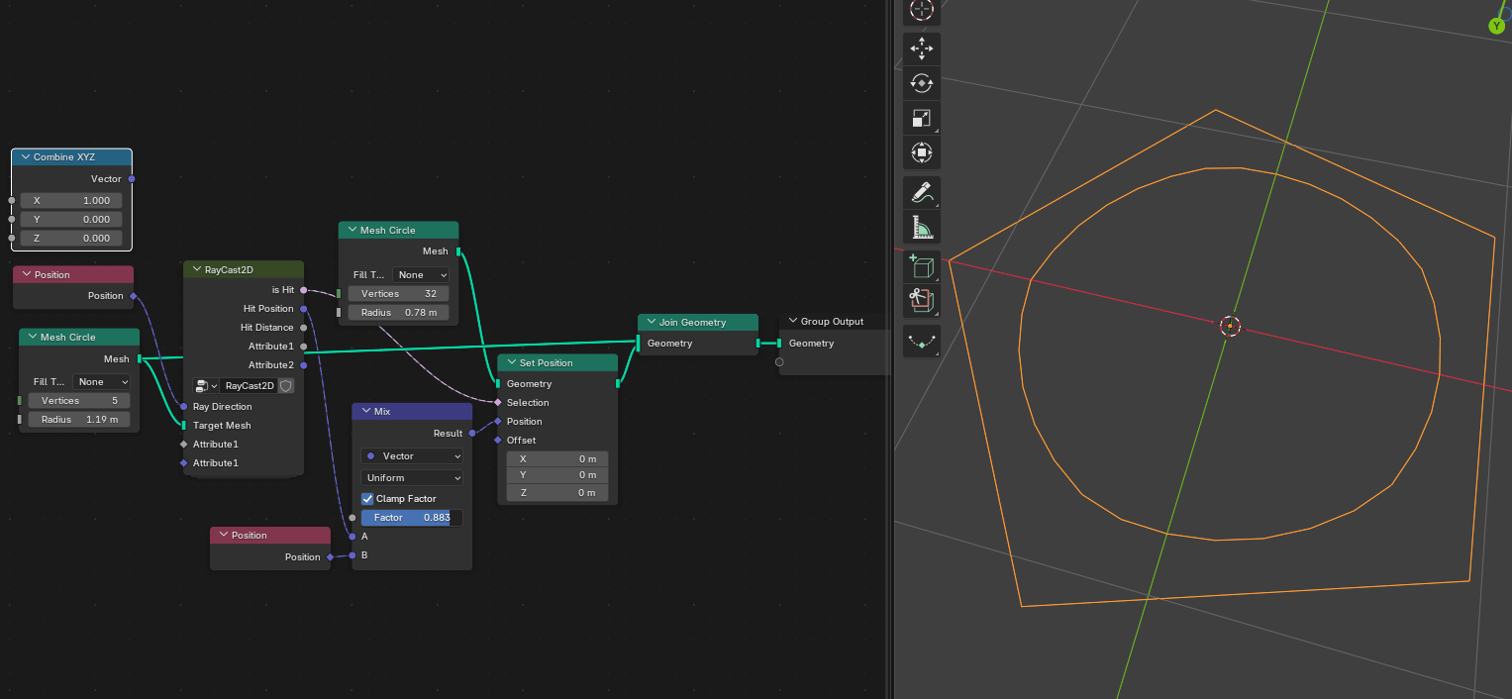This screenshot has width=1512, height=699.
Task: Select the Move tool in viewport toolbar
Action: [922, 48]
